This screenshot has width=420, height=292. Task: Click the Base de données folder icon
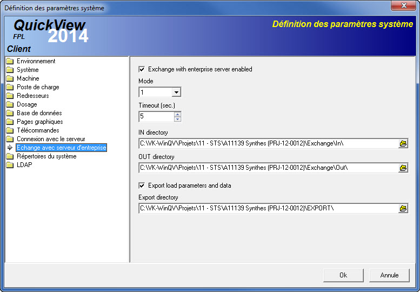pos(10,113)
